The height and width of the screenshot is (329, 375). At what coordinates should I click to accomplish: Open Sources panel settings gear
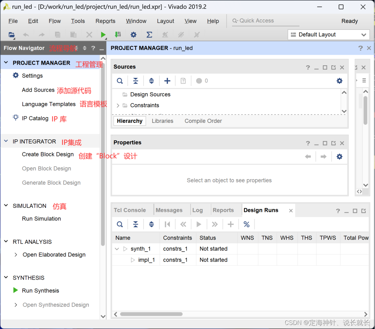pos(339,81)
